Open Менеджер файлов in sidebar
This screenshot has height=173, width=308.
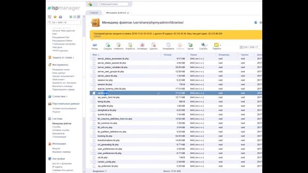62,124
